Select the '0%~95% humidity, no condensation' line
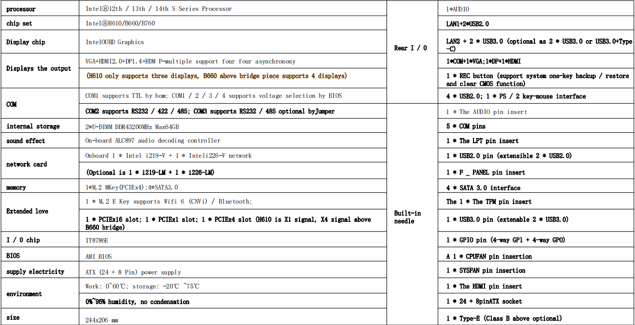Screen dimensions: 635x325 138,302
